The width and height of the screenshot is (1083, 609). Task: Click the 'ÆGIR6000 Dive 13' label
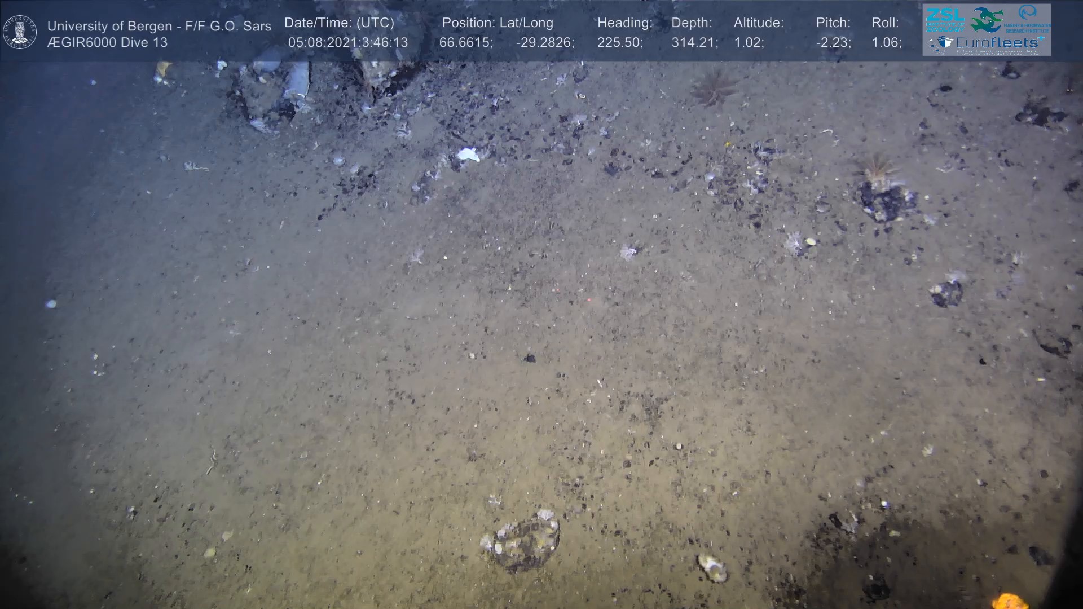pos(107,42)
